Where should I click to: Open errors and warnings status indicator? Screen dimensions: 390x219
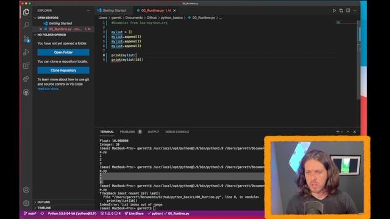pos(111,214)
